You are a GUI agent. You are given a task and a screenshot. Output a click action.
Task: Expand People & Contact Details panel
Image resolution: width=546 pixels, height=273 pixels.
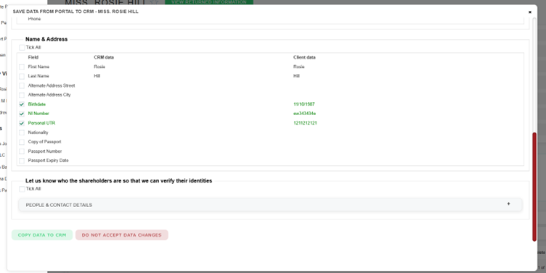pos(270,205)
